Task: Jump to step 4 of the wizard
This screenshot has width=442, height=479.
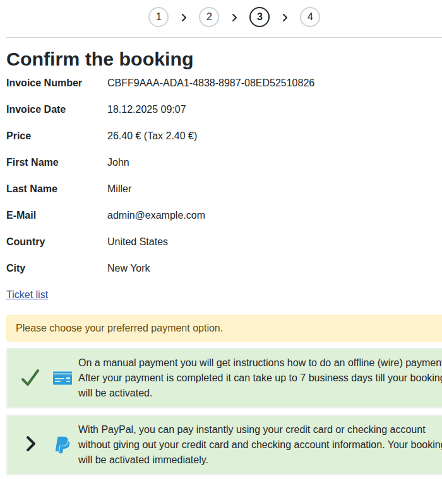Action: click(x=310, y=17)
